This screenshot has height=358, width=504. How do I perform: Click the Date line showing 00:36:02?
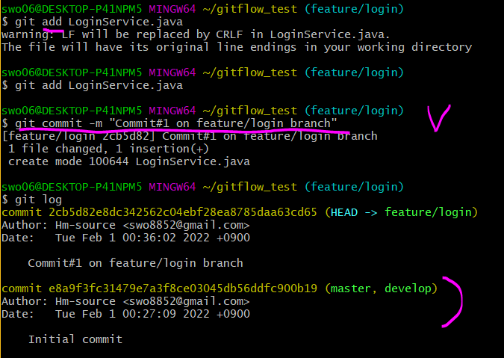coord(125,238)
